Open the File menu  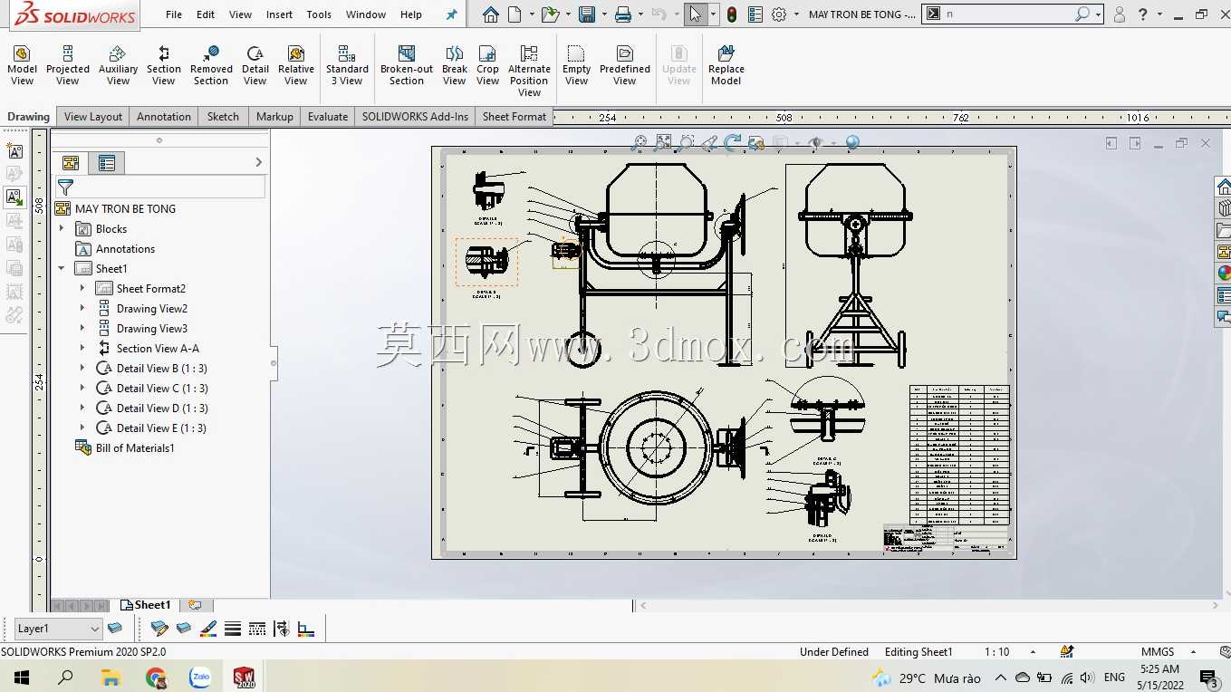174,14
